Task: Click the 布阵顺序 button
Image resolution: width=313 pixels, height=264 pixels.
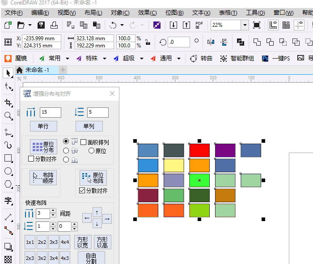Action: 43,178
